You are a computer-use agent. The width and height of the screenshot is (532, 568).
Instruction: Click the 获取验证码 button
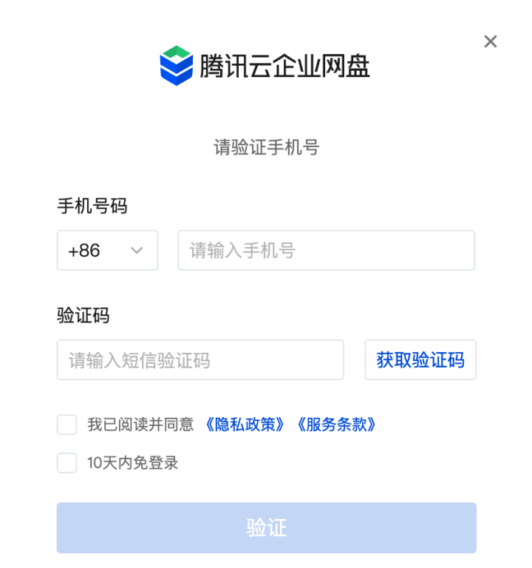click(x=420, y=359)
